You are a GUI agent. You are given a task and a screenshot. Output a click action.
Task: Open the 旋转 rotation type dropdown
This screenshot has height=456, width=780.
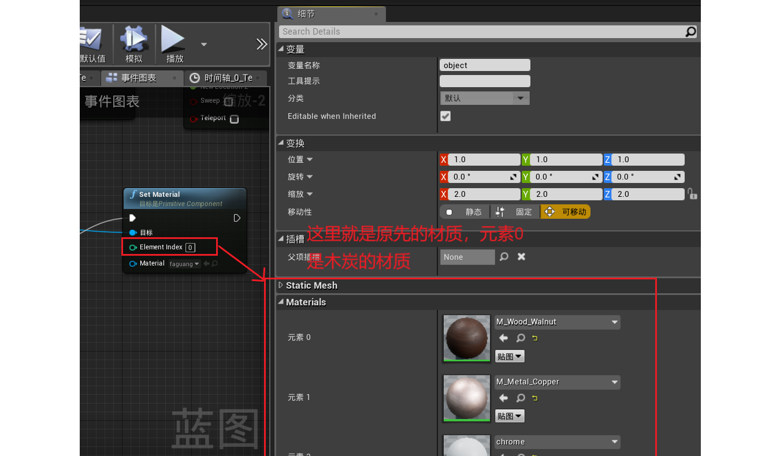pyautogui.click(x=310, y=177)
